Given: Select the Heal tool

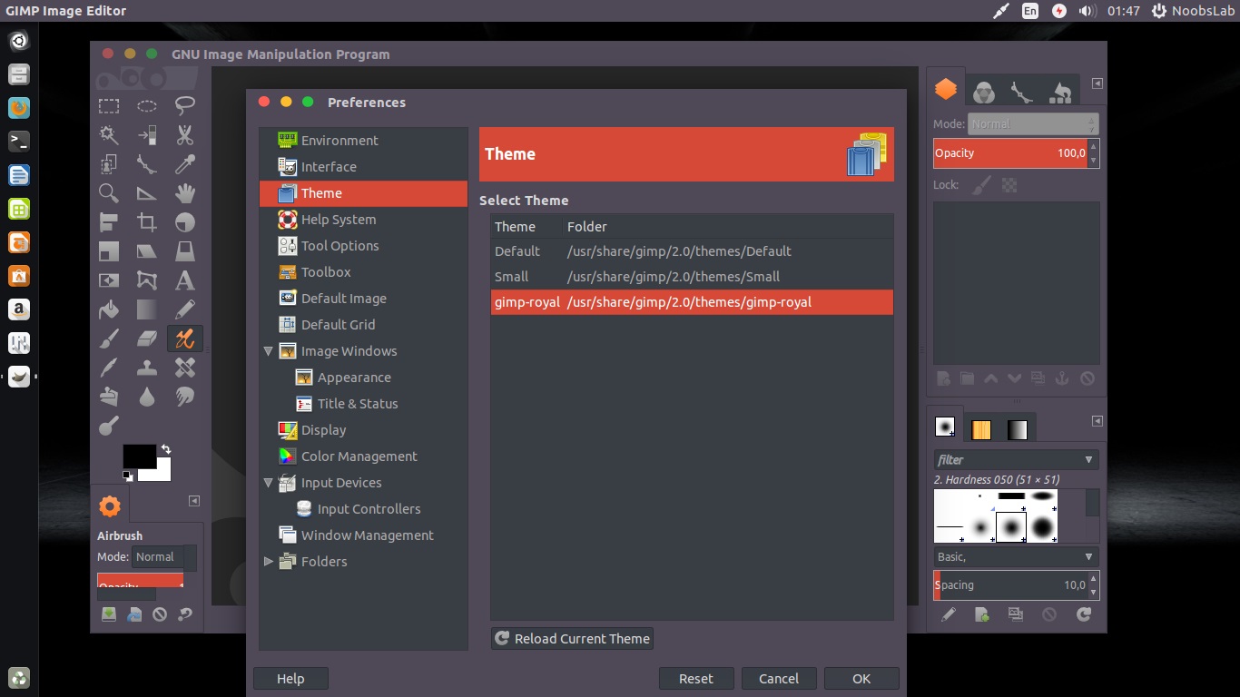Looking at the screenshot, I should point(185,368).
